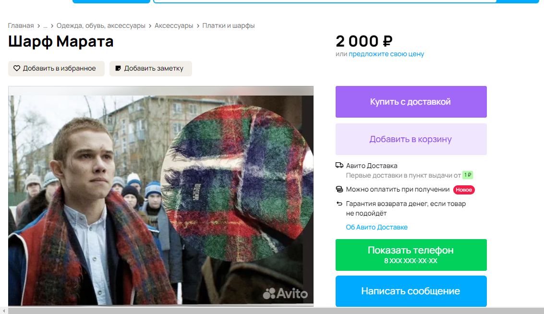Click the coins icon beside Можно оплатить при получении
Viewport: 544px width, 314px height.
click(339, 190)
